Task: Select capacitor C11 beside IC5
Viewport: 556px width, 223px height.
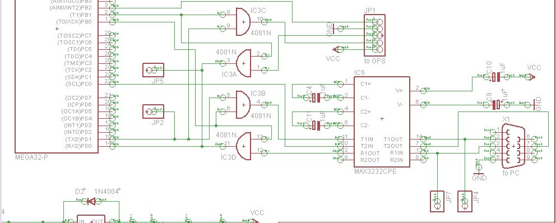Action: (316, 125)
